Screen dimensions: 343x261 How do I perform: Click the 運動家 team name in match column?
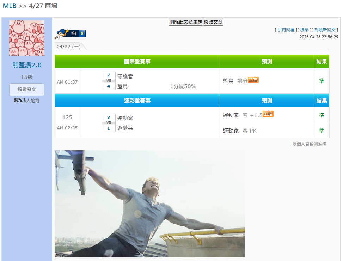click(125, 118)
